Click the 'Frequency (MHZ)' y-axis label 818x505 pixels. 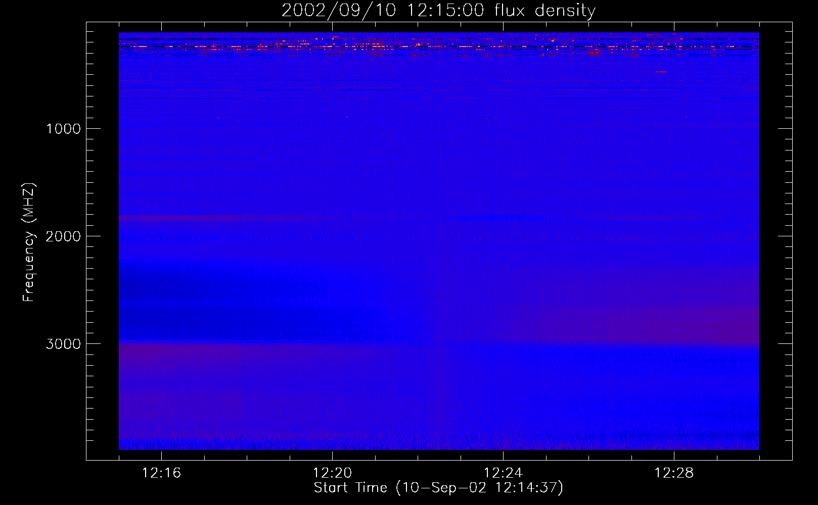[29, 243]
